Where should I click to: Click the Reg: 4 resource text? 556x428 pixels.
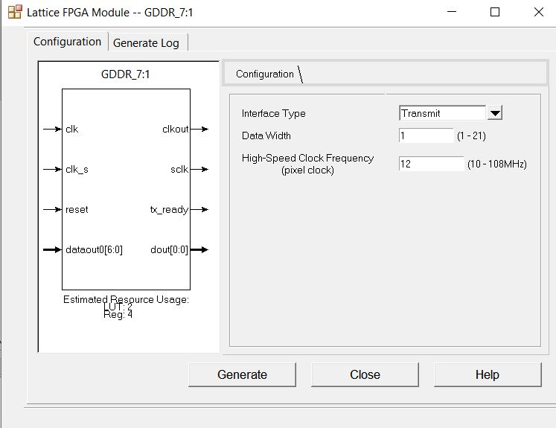click(x=118, y=315)
